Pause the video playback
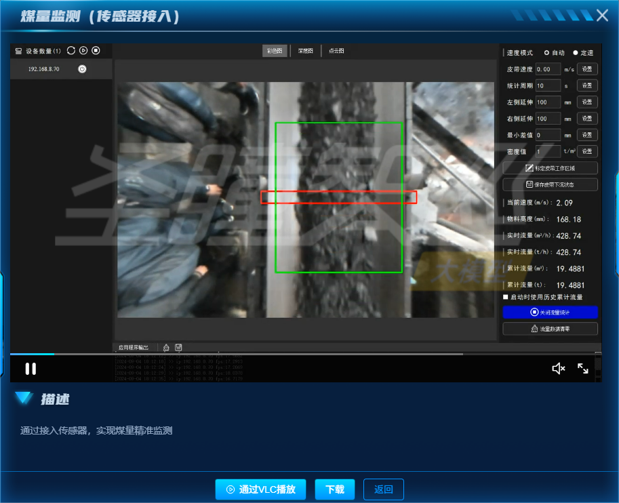 [31, 369]
